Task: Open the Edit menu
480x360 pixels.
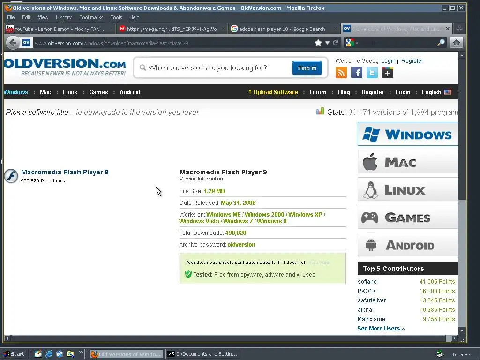Action: click(26, 17)
